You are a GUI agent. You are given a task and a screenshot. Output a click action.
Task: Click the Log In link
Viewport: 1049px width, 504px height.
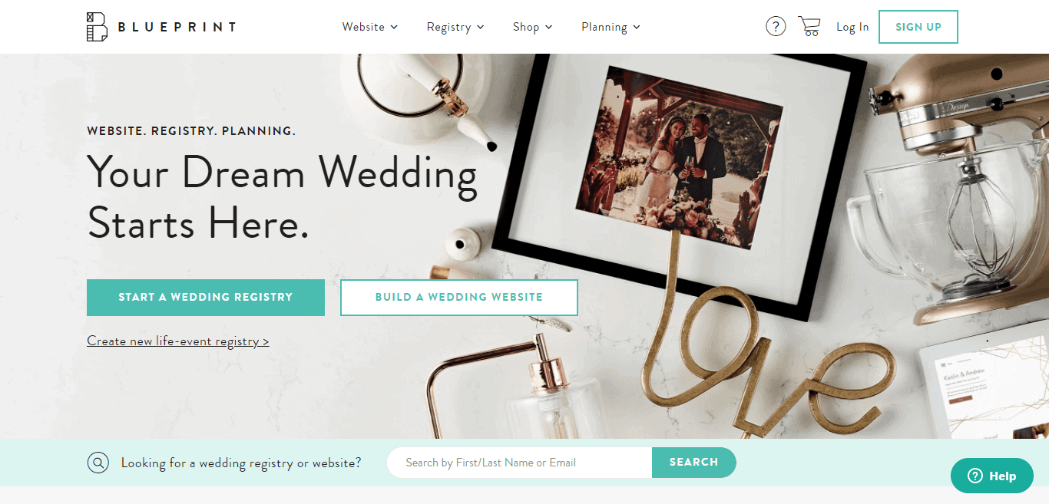[x=852, y=27]
